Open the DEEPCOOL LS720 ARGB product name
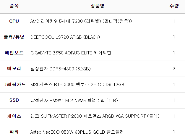This screenshot has height=139, width=185. (65, 37)
